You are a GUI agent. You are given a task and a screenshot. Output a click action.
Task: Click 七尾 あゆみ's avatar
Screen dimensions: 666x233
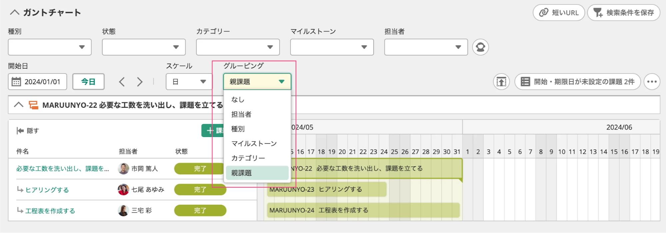[124, 190]
